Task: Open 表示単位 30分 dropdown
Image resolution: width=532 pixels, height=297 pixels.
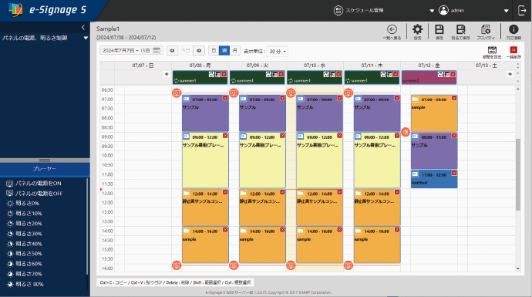Action: pyautogui.click(x=278, y=51)
